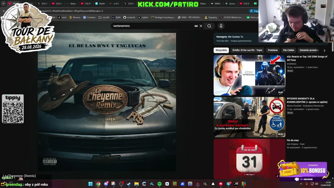Screen dimensions: 334x188
Task: Open the ByBit bookmark
Action: click(x=116, y=17)
